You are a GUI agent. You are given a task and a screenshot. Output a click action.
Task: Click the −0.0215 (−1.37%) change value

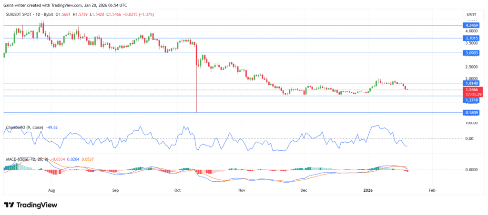[138, 15]
